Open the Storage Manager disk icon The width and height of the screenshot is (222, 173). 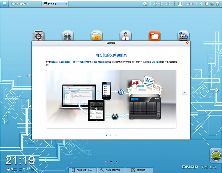pyautogui.click(x=68, y=36)
